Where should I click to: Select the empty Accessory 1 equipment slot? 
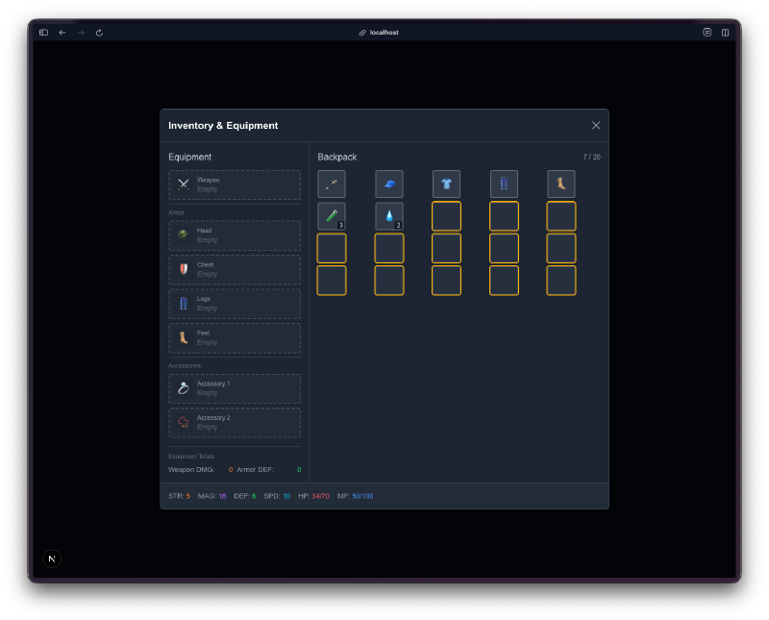tap(235, 388)
